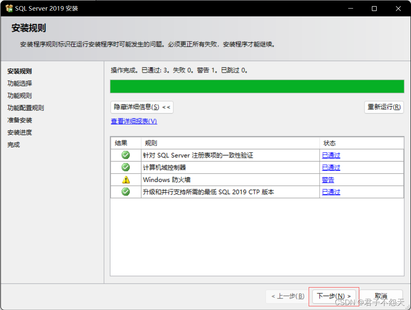Open 已通过 status for SQL 2019 CTP 版本 rule
411x310 pixels.
pyautogui.click(x=331, y=192)
